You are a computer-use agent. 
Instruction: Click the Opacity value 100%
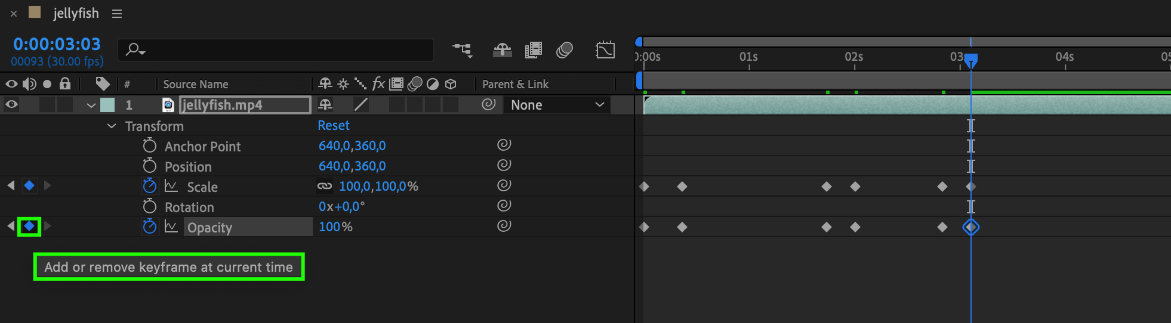tap(335, 227)
